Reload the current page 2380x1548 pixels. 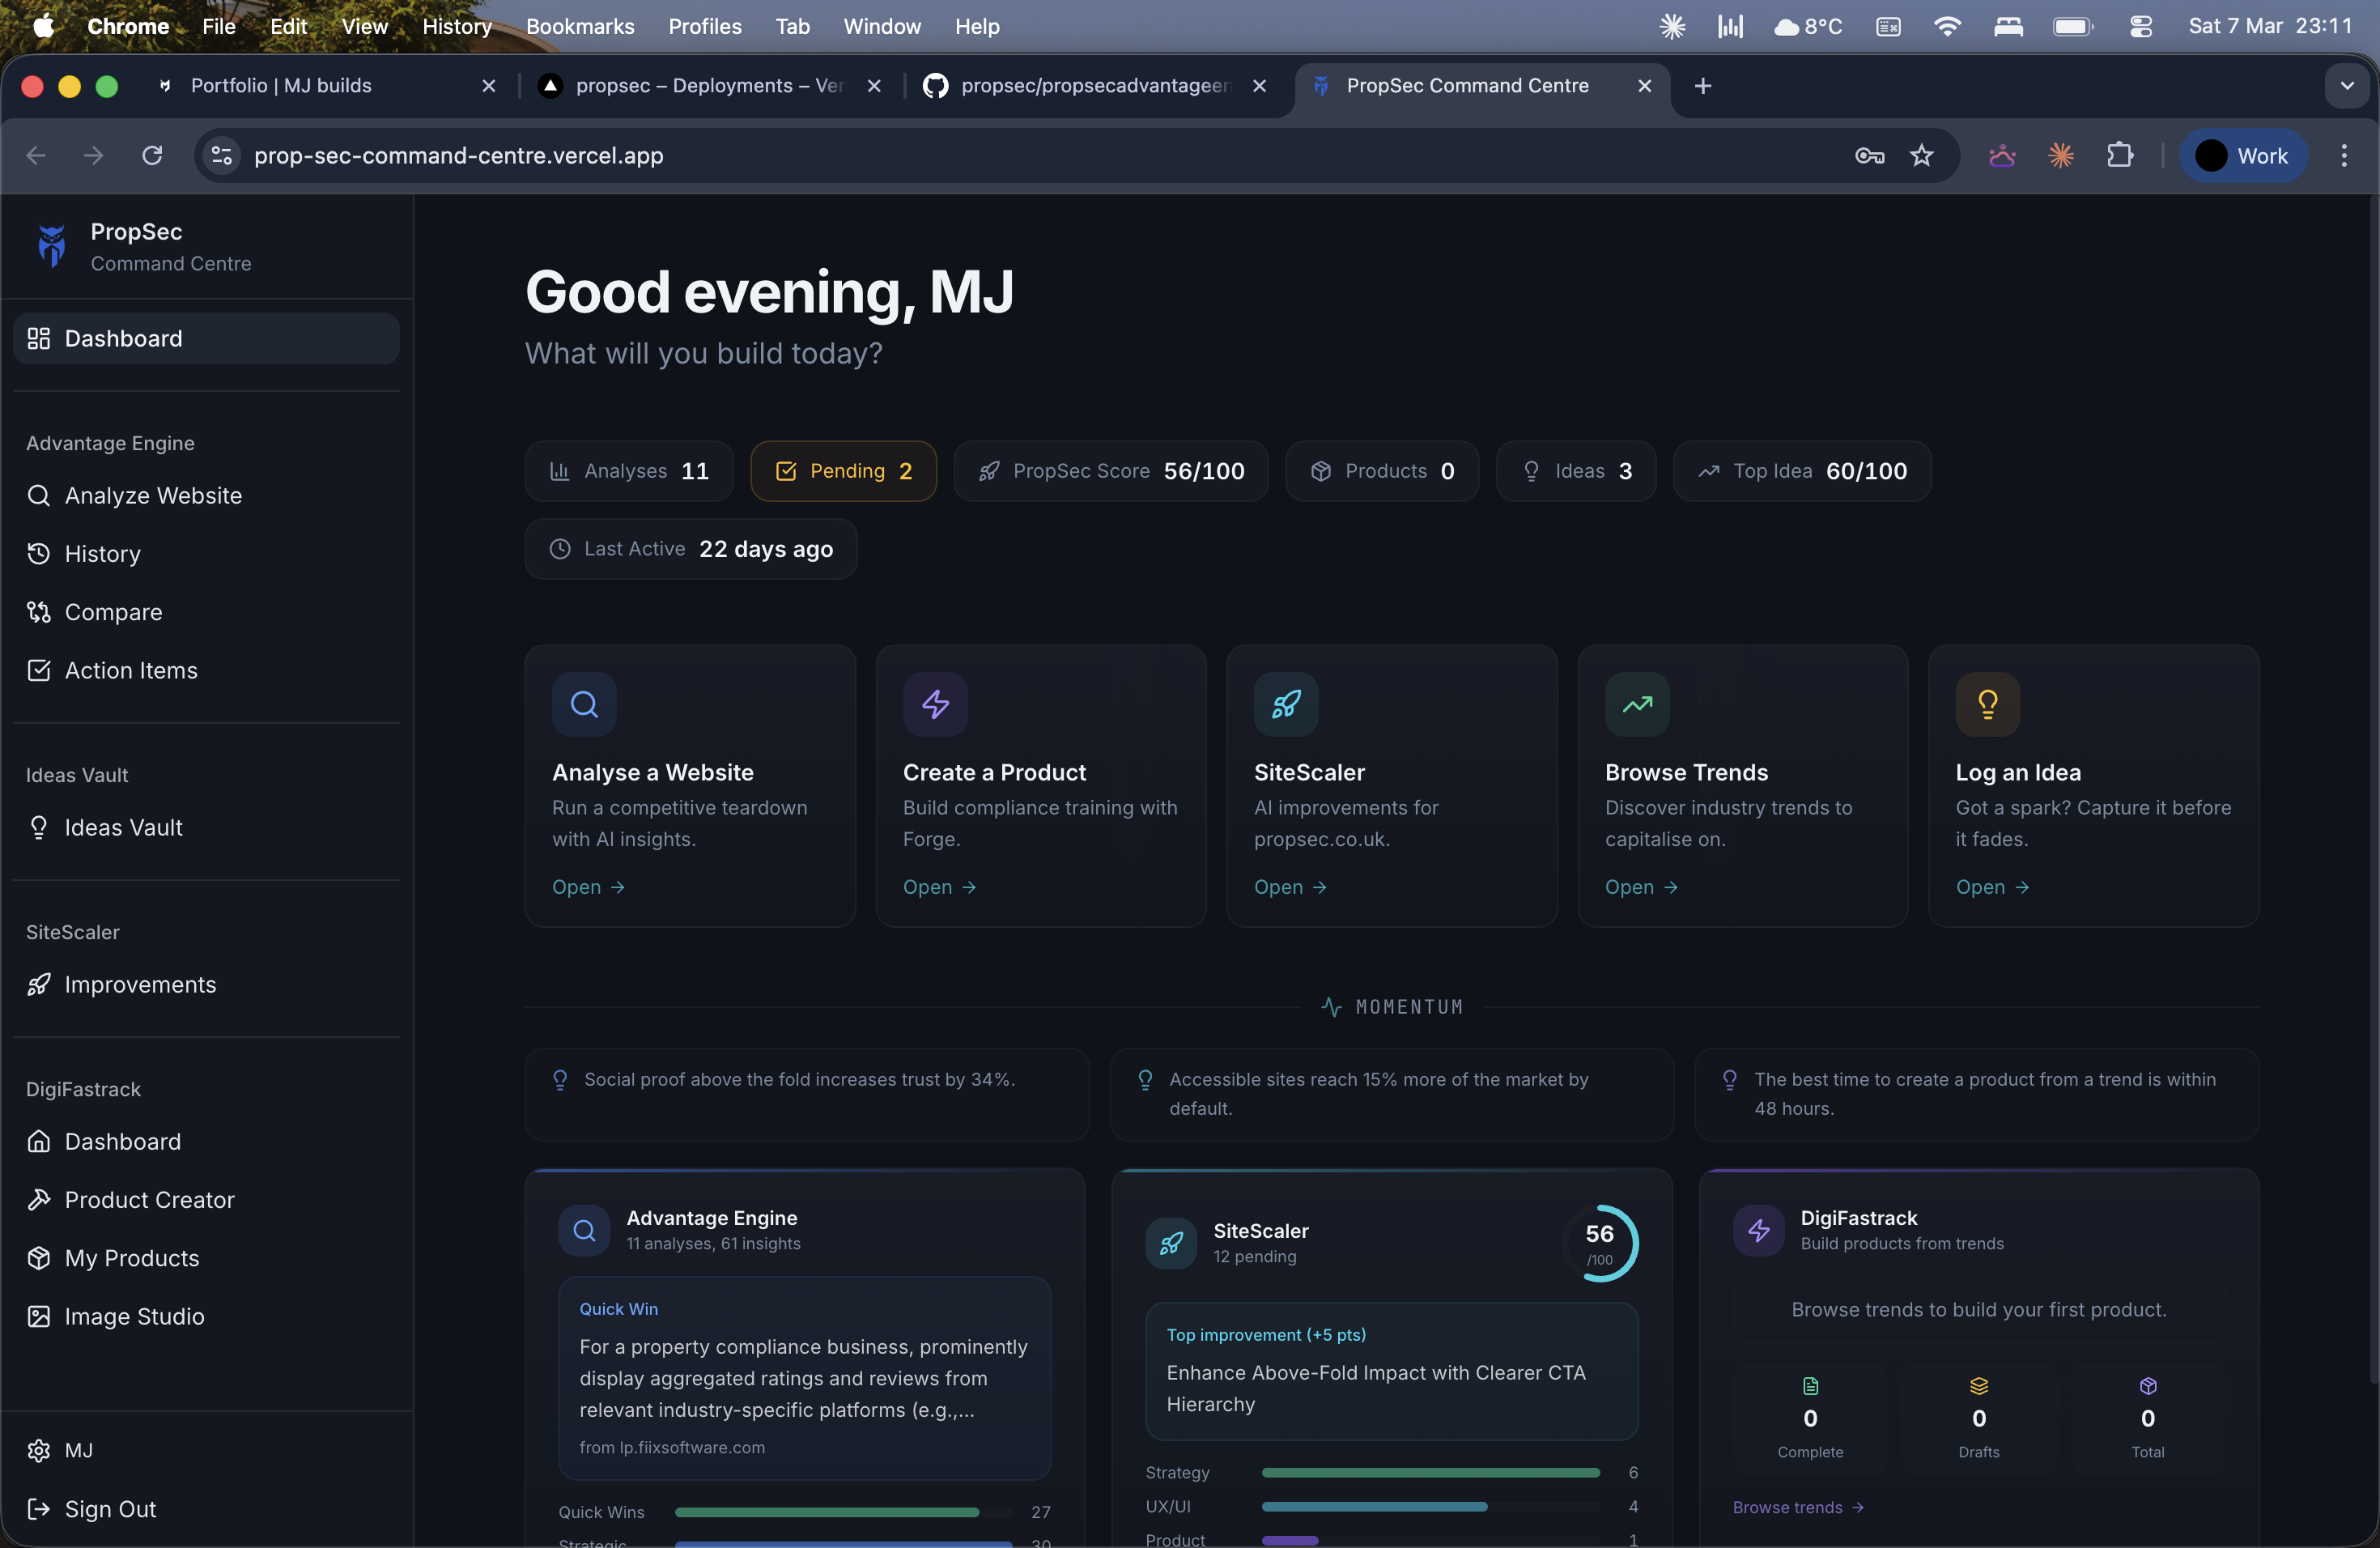coord(152,155)
